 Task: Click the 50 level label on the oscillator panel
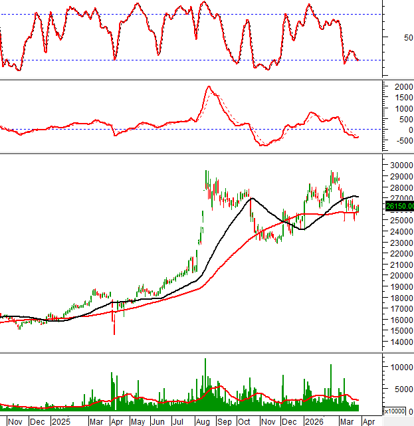[391, 37]
